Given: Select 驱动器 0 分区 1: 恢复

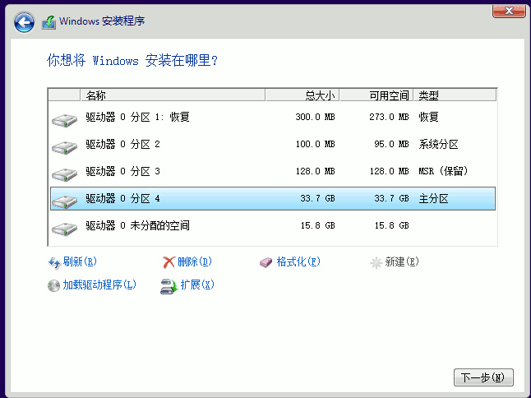Looking at the screenshot, I should click(x=273, y=118).
